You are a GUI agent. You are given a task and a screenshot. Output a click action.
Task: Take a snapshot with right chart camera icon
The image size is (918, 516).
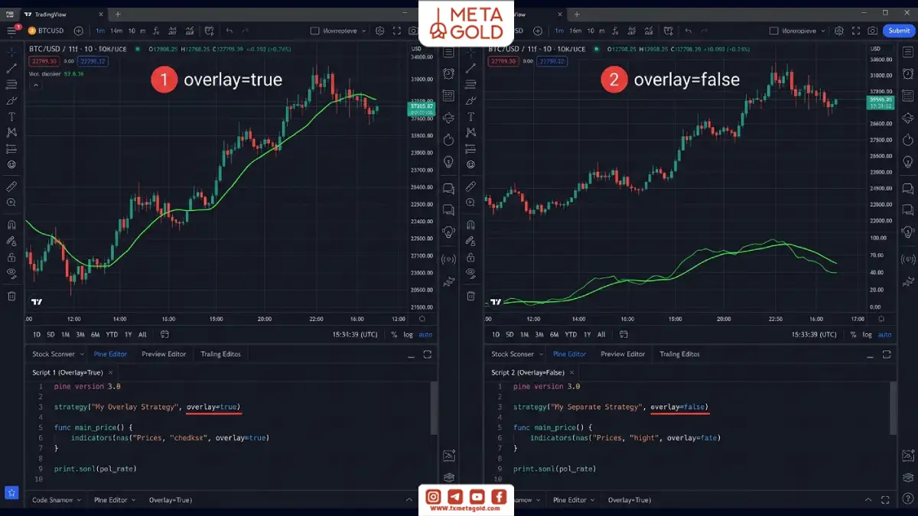click(873, 31)
